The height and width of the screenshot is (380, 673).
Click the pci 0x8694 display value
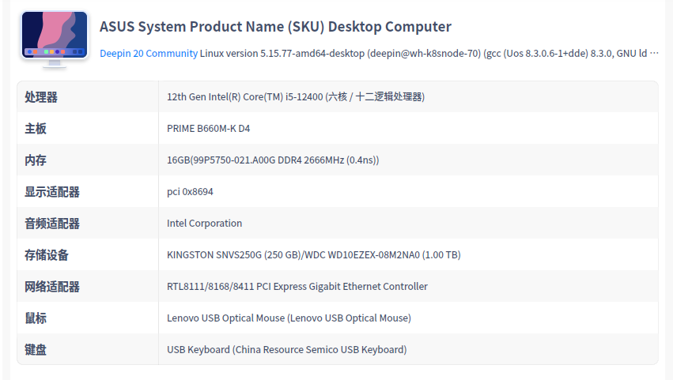pyautogui.click(x=190, y=192)
